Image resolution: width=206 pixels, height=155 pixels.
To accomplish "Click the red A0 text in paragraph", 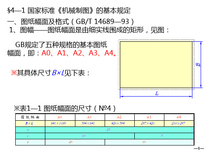I will 46,53.
